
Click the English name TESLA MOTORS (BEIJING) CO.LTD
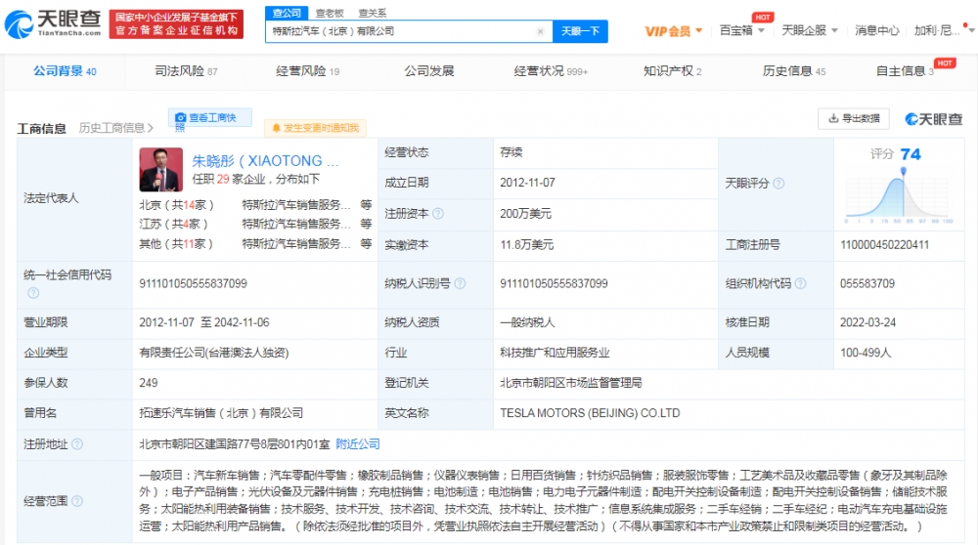(x=590, y=413)
